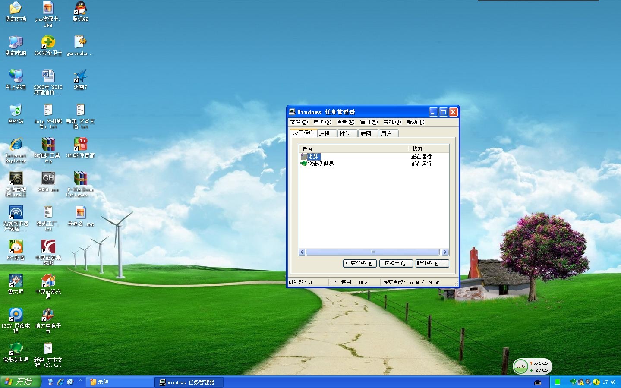
Task: Select the dota 外挂账号i.txt file
Action: [48, 116]
